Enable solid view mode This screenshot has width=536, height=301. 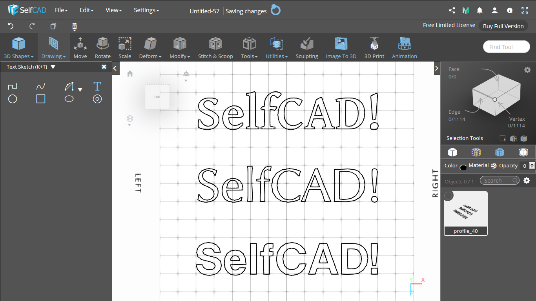tap(452, 152)
